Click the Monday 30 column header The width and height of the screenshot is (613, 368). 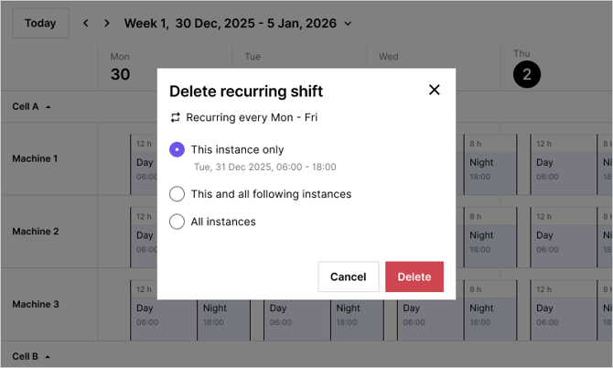[121, 69]
